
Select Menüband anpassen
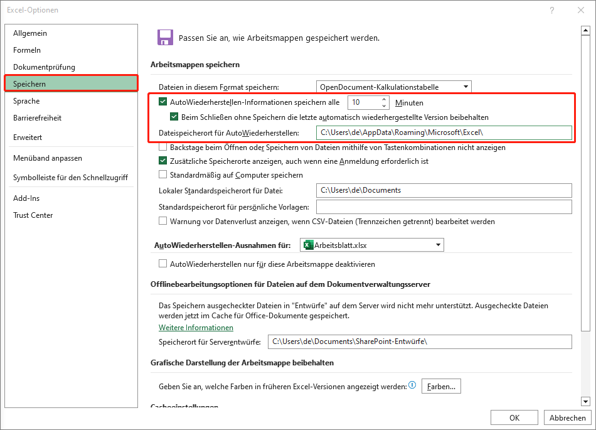[46, 158]
